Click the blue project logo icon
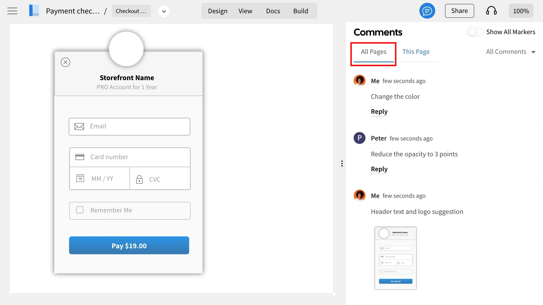 point(34,11)
